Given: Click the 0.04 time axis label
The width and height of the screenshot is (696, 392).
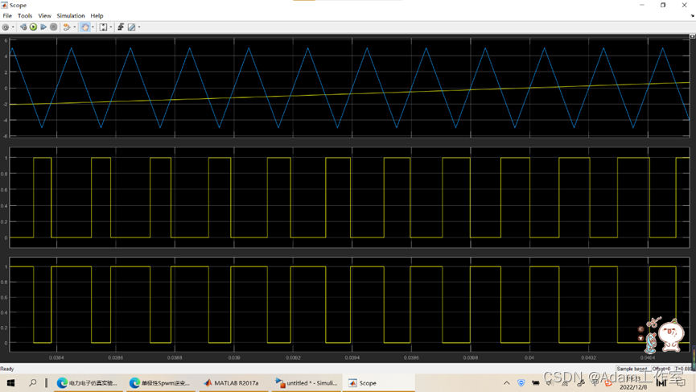Looking at the screenshot, I should 529,357.
